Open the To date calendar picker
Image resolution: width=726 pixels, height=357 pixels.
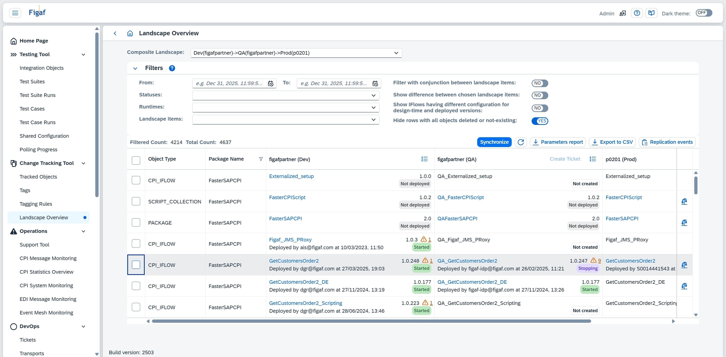point(375,83)
